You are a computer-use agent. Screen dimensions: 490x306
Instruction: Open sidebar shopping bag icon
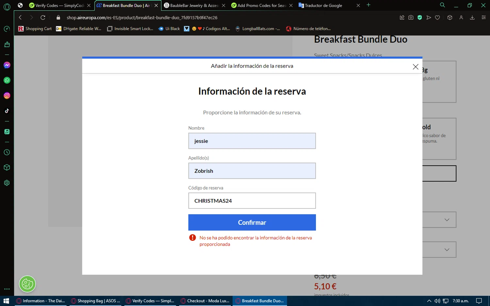pyautogui.click(x=7, y=44)
